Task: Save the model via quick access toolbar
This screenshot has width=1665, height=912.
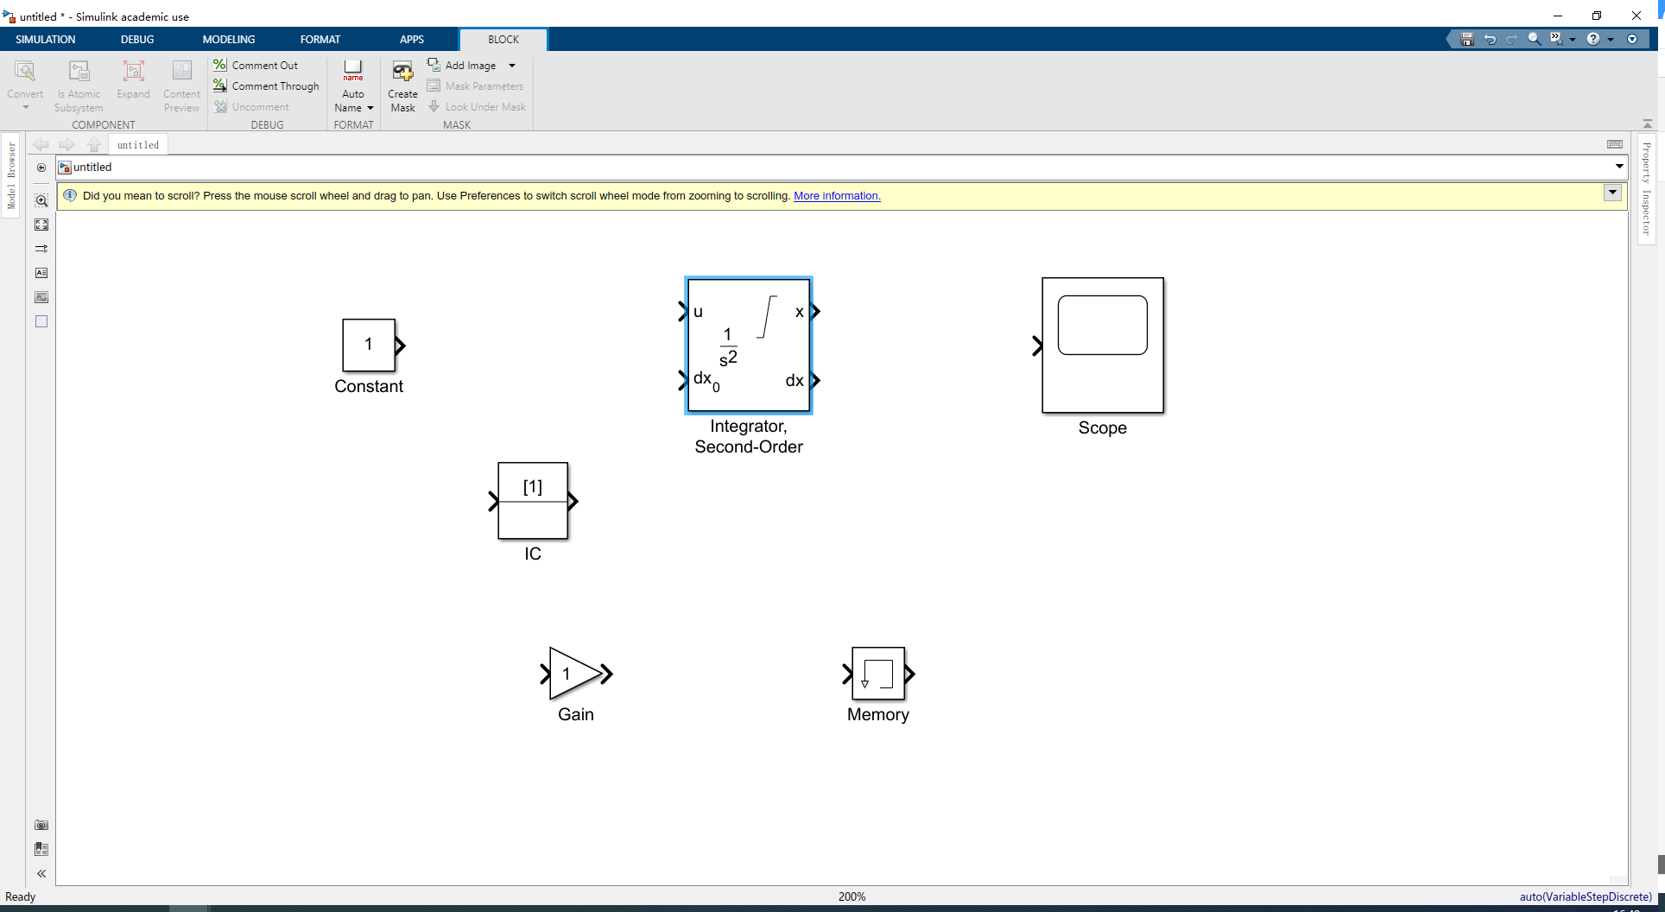Action: (x=1466, y=39)
